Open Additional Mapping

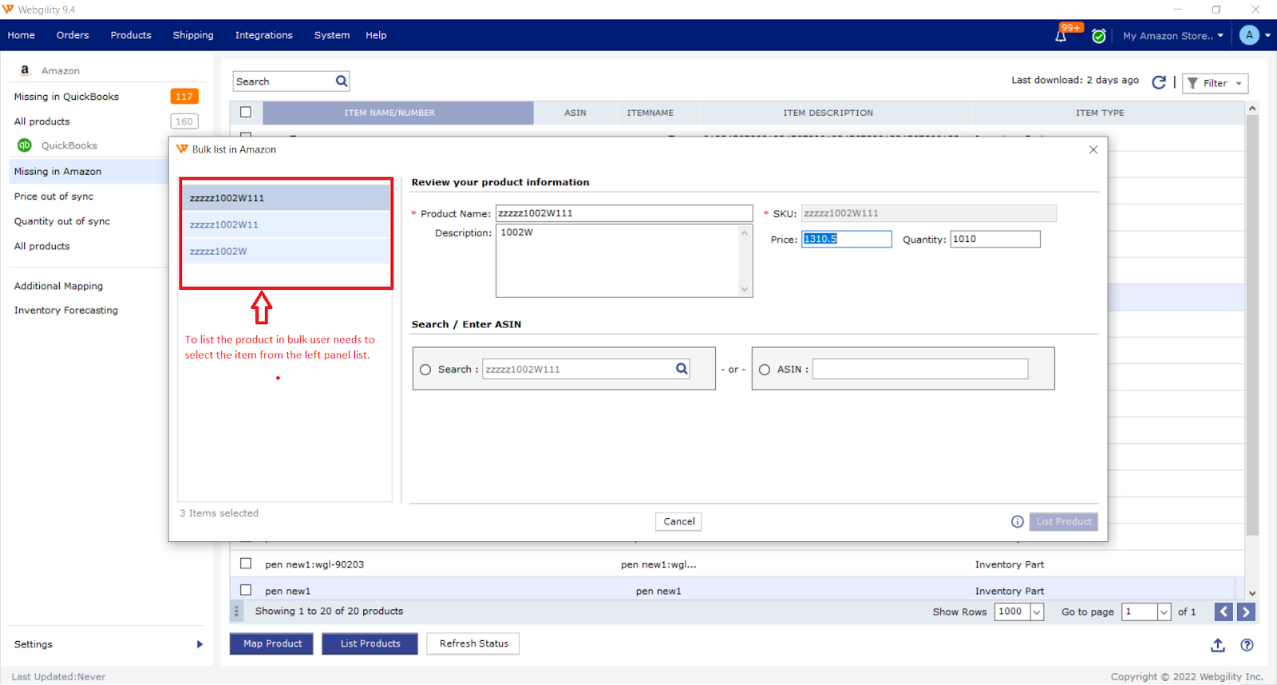[x=58, y=286]
